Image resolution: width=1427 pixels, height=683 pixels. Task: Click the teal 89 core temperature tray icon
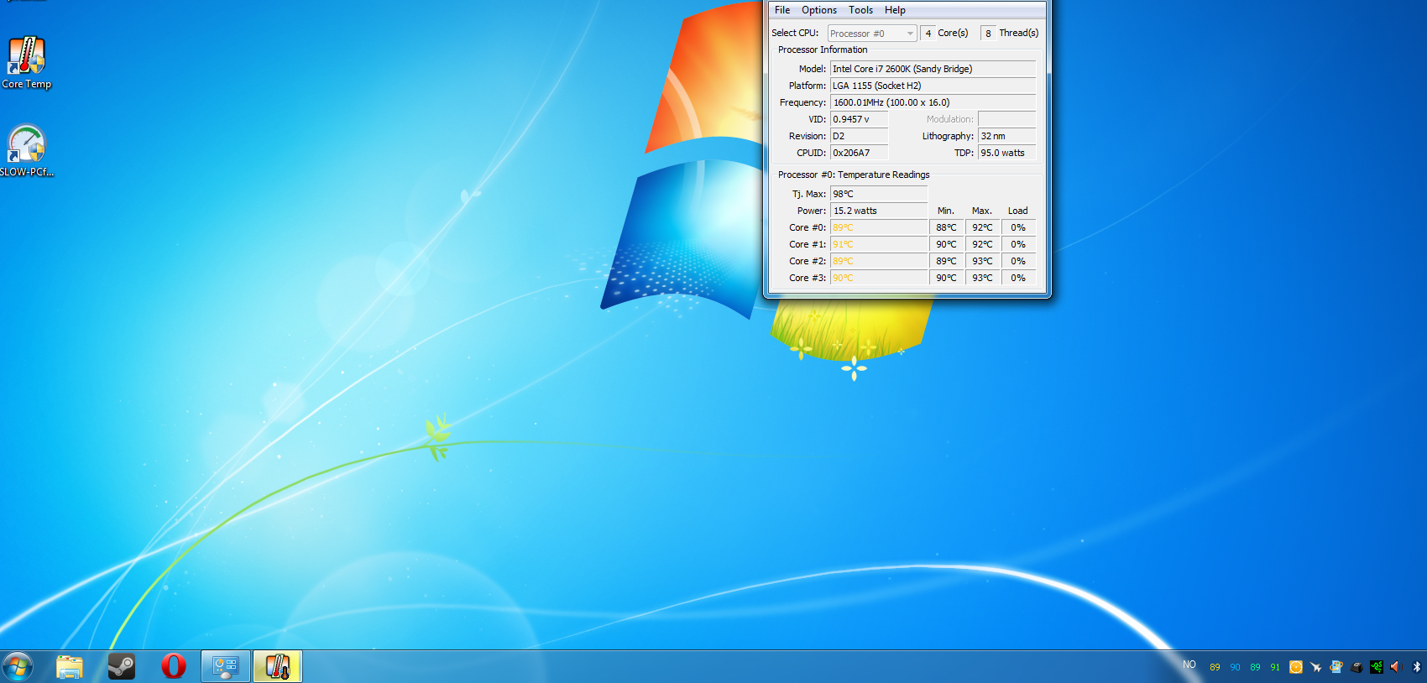click(x=1255, y=667)
